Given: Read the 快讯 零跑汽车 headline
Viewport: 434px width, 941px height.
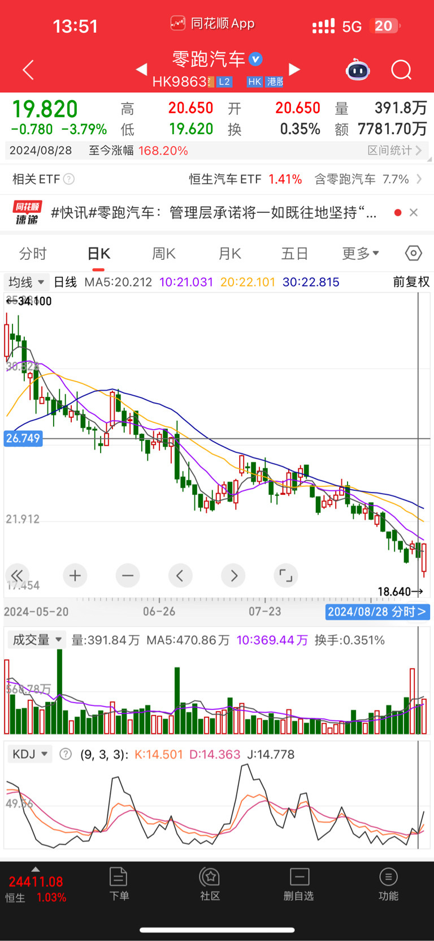Looking at the screenshot, I should 214,212.
